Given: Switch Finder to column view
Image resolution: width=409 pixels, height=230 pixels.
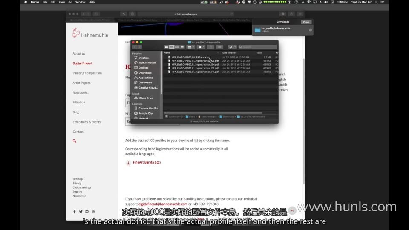Looking at the screenshot, I should tap(177, 47).
